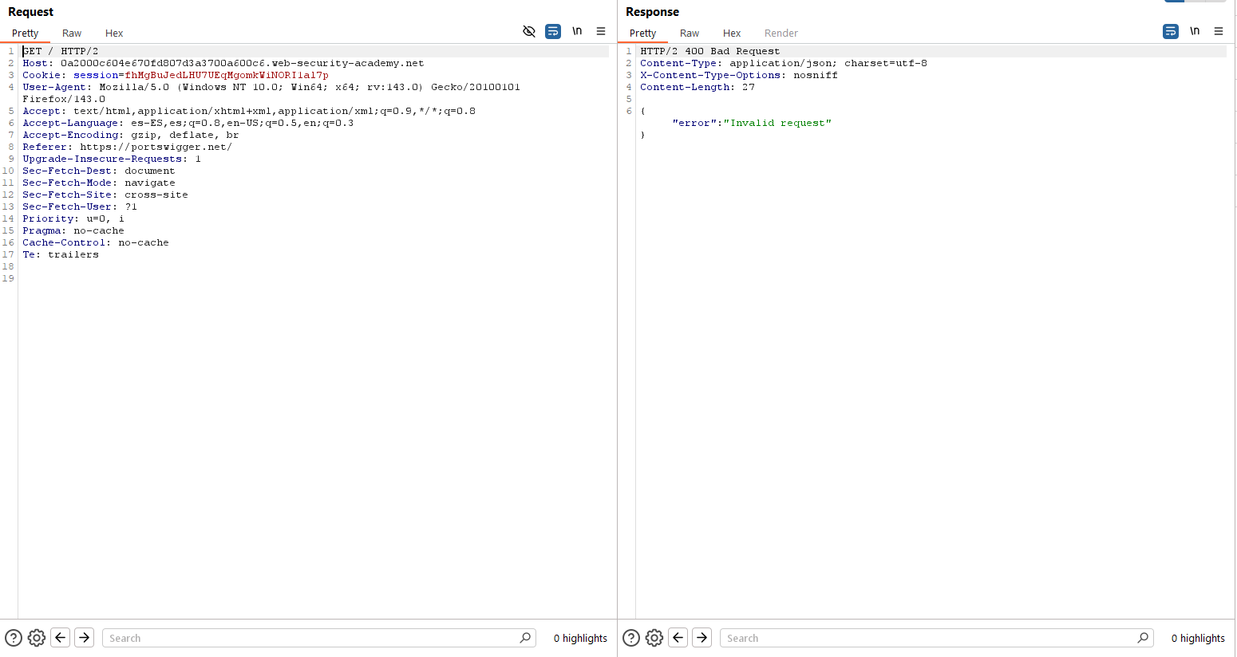Toggle word wrap icon in Response panel
Screen dimensions: 1237x657
click(x=1170, y=31)
